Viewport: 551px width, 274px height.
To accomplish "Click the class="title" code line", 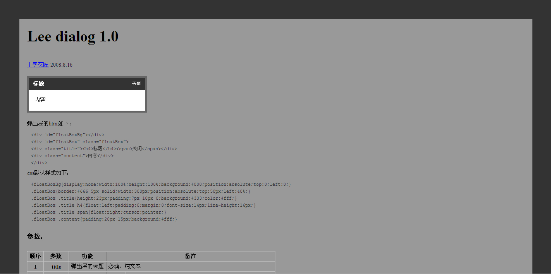I will (x=104, y=149).
